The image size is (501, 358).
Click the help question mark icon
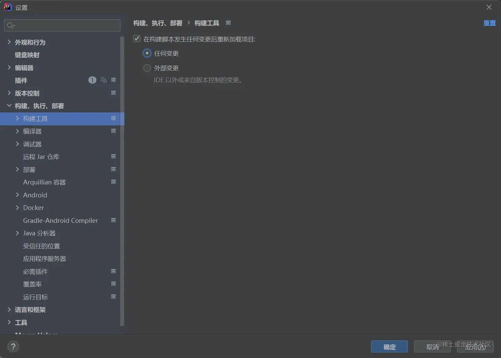click(x=13, y=346)
